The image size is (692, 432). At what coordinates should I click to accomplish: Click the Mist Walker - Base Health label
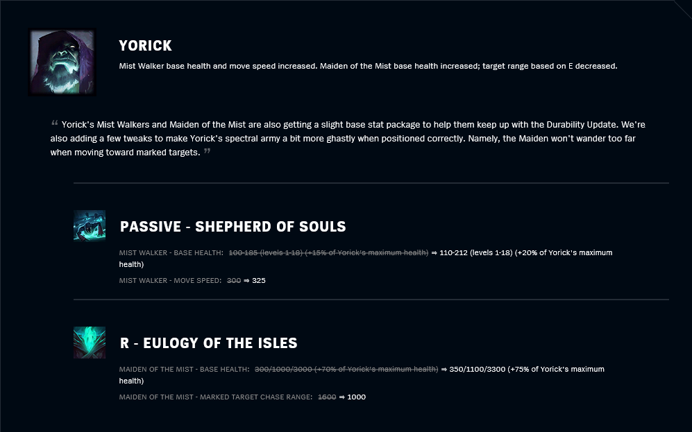coord(171,252)
